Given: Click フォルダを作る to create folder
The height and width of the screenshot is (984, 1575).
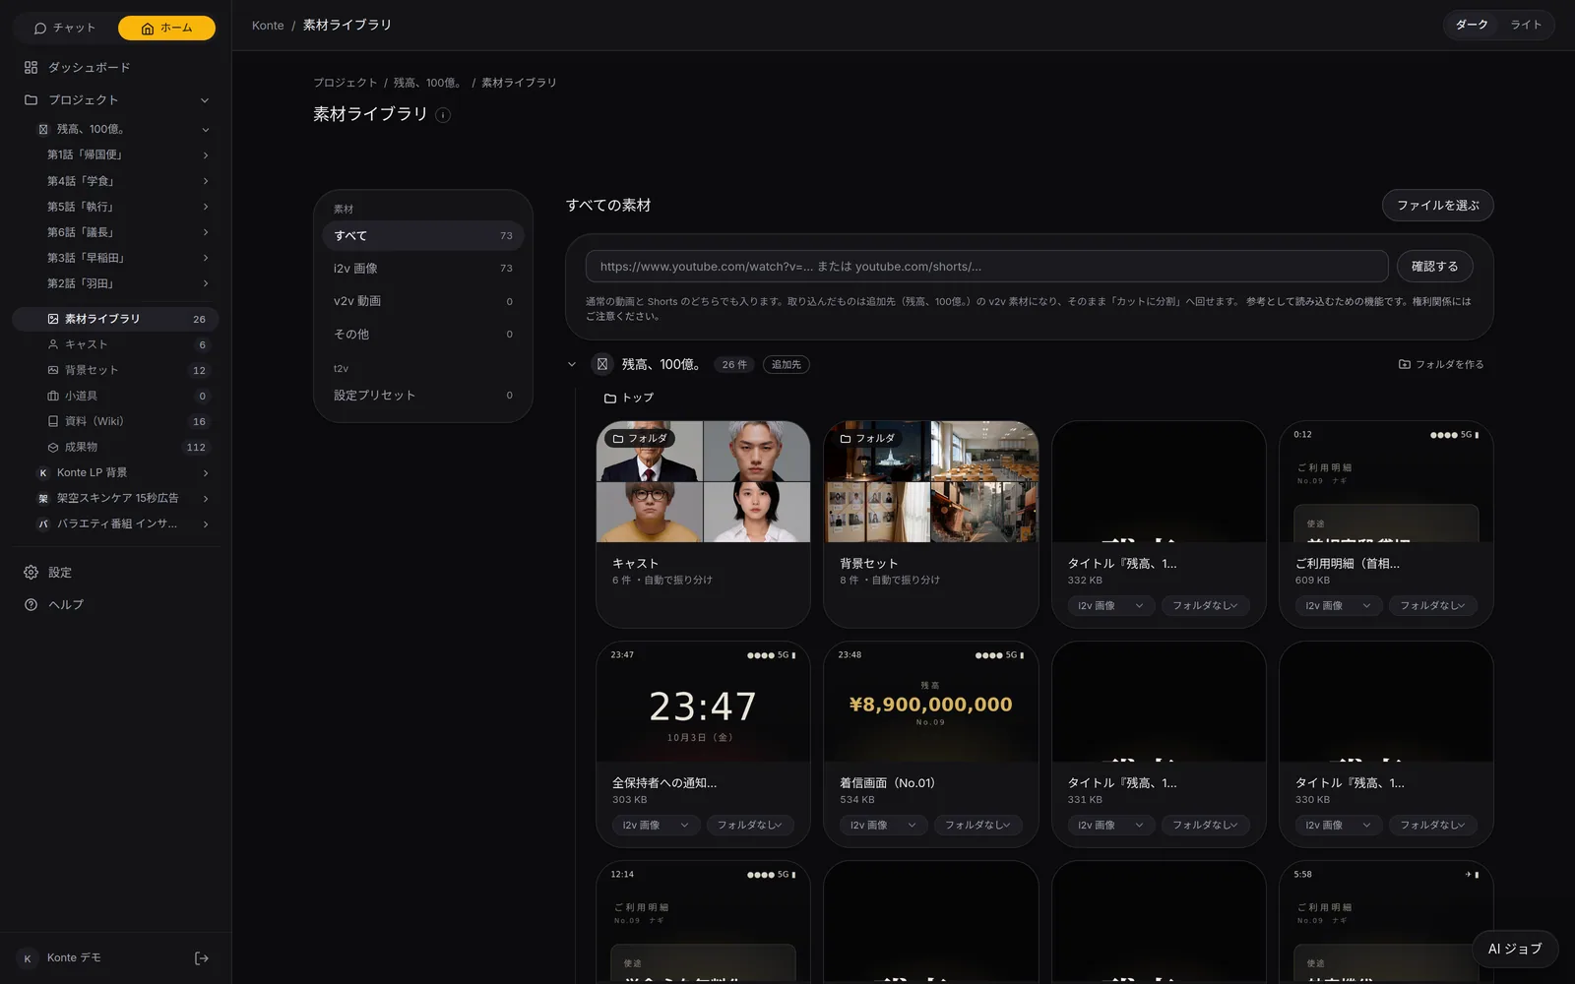Looking at the screenshot, I should pos(1441,364).
